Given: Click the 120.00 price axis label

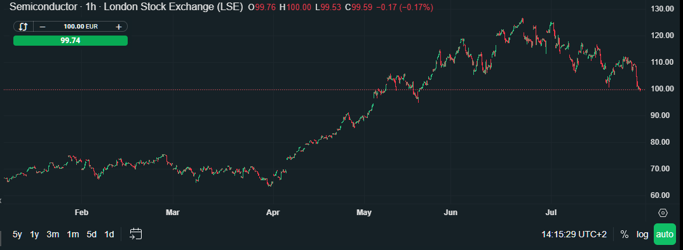Looking at the screenshot, I should click(662, 36).
